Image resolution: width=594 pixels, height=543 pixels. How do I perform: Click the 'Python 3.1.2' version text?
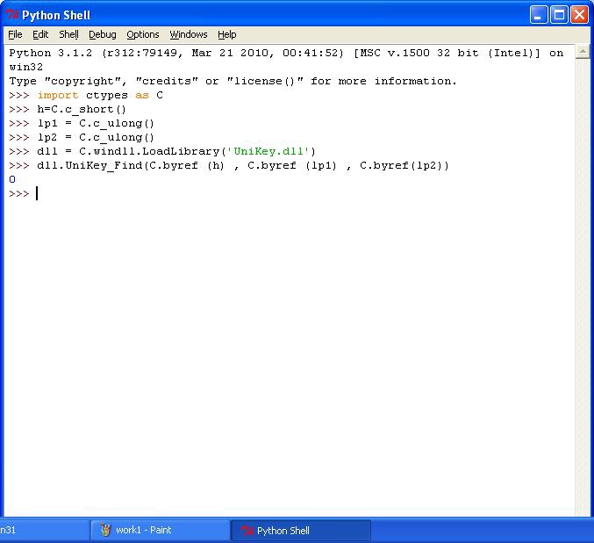[50, 53]
